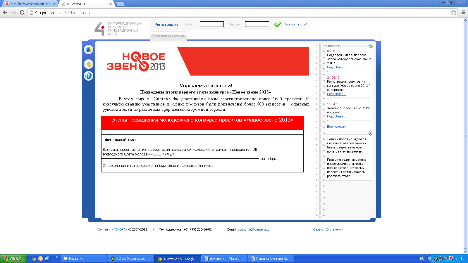This screenshot has width=468, height=263.
Task: Open the Компания «ТЕКОРА» footer link
Action: (112, 229)
